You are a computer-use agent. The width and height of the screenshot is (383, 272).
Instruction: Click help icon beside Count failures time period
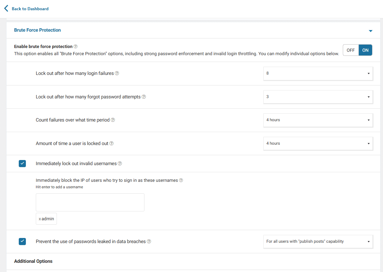tap(113, 120)
